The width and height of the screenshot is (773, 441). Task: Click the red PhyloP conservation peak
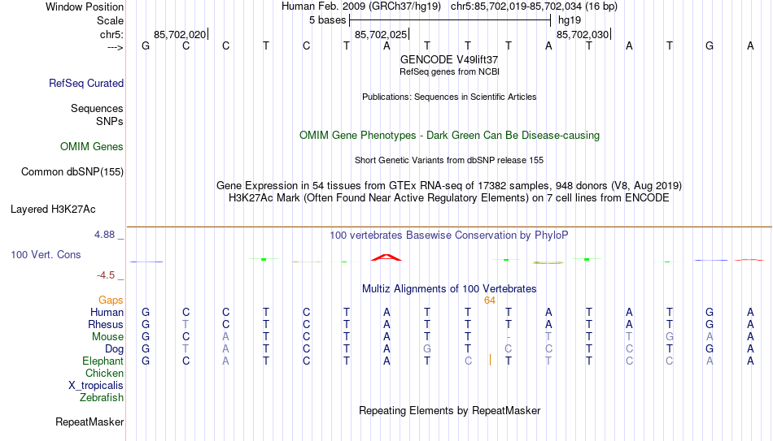point(386,257)
